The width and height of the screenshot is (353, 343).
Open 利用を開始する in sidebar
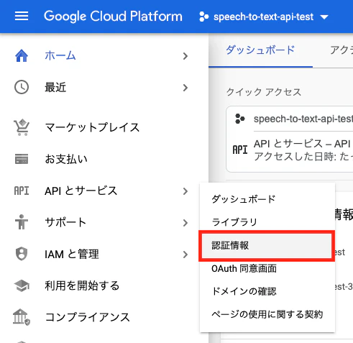pos(82,285)
